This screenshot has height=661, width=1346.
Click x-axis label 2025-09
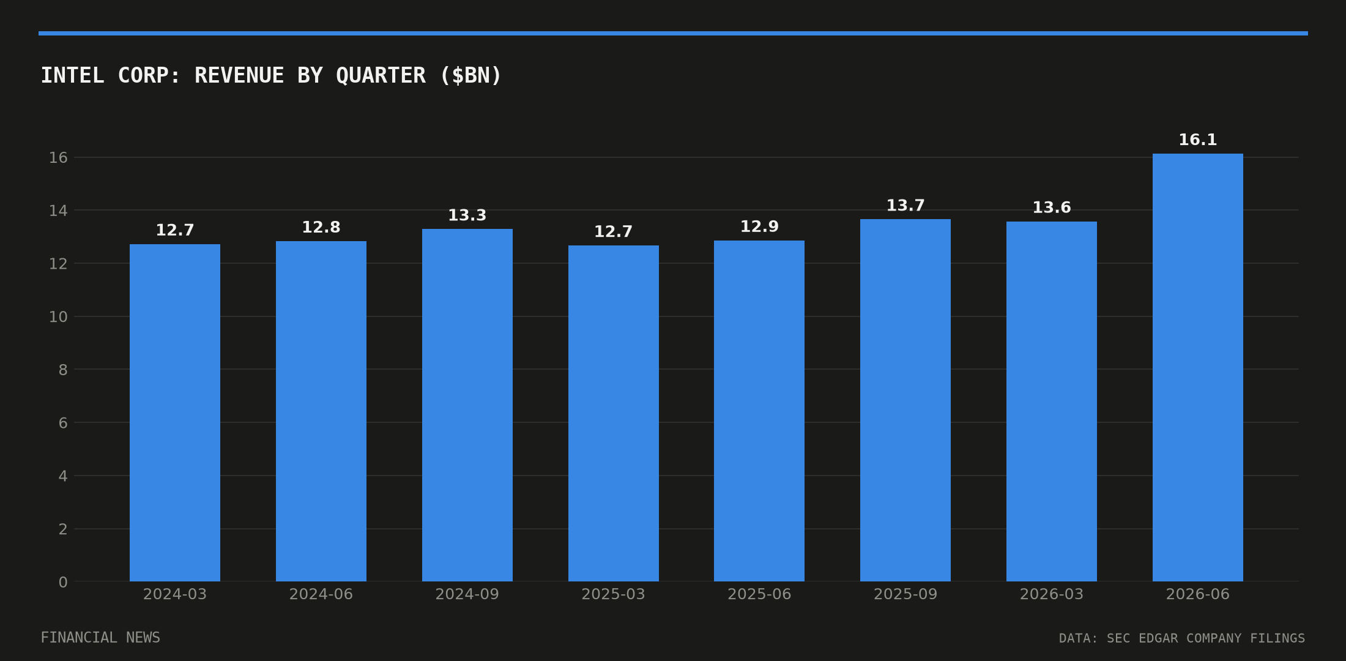pyautogui.click(x=905, y=594)
